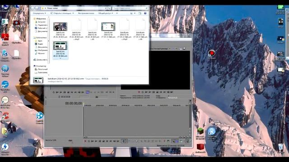Go back in Explorer window
The image size is (289, 162).
point(33,8)
